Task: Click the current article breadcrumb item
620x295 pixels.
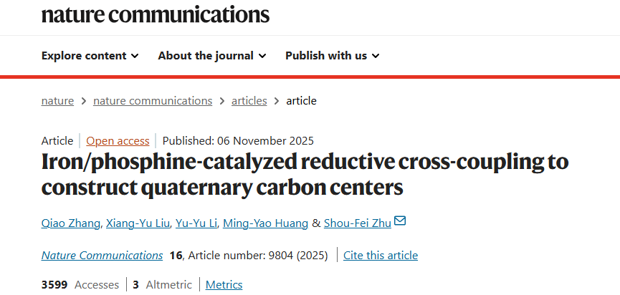Action: point(301,100)
